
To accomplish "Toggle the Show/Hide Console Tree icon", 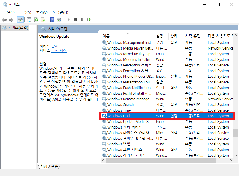I will [x=20, y=20].
